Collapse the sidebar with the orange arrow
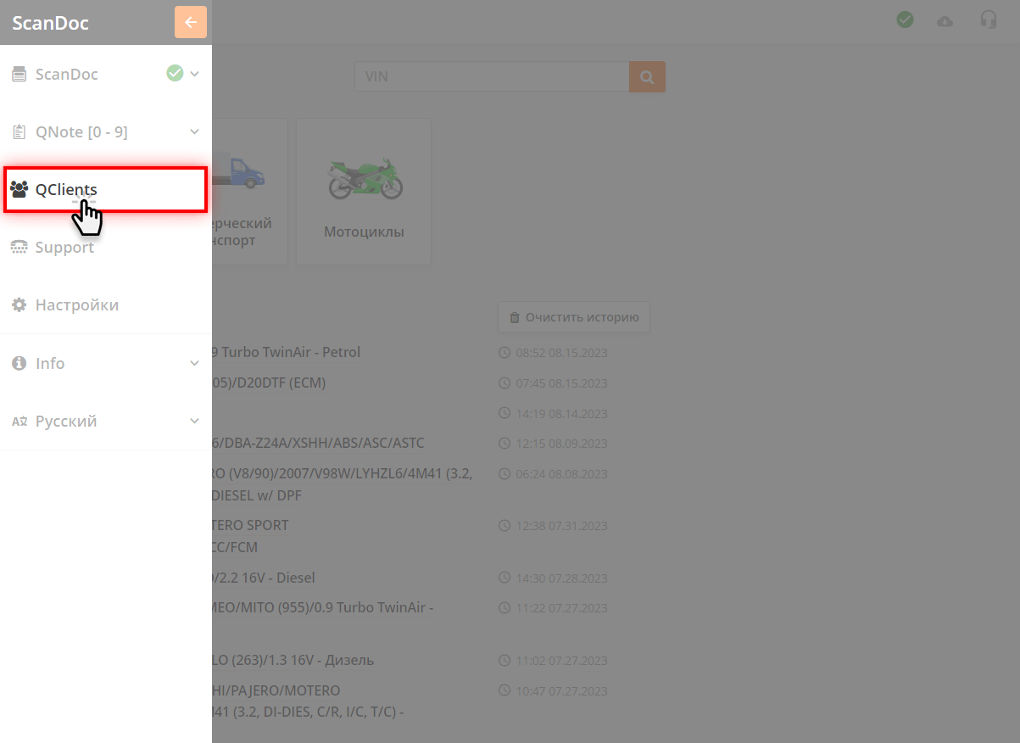The height and width of the screenshot is (743, 1020). pyautogui.click(x=190, y=22)
